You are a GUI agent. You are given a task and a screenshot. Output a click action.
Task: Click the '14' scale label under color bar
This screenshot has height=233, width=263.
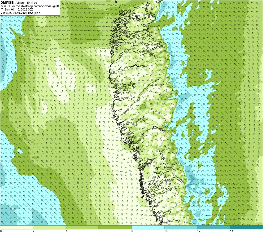232,231
